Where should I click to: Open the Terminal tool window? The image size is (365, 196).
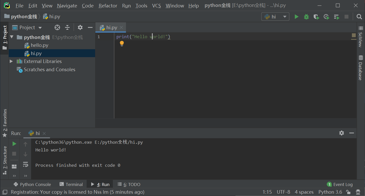71,184
